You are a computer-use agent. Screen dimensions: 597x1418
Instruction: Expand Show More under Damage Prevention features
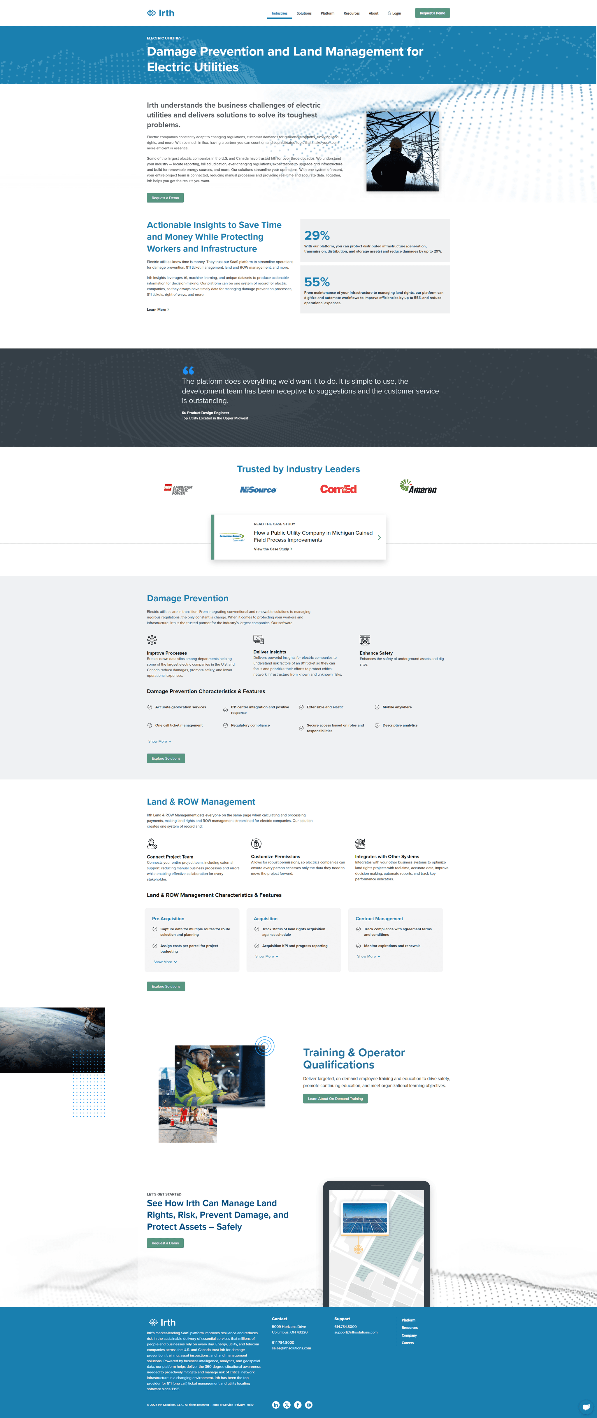point(159,742)
